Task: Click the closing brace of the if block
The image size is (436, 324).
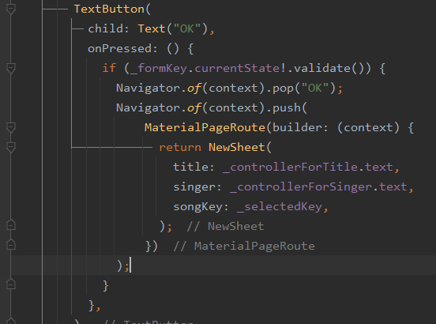Action: (105, 285)
